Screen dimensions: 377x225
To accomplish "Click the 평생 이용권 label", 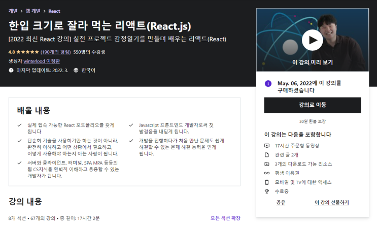I will (x=287, y=173).
